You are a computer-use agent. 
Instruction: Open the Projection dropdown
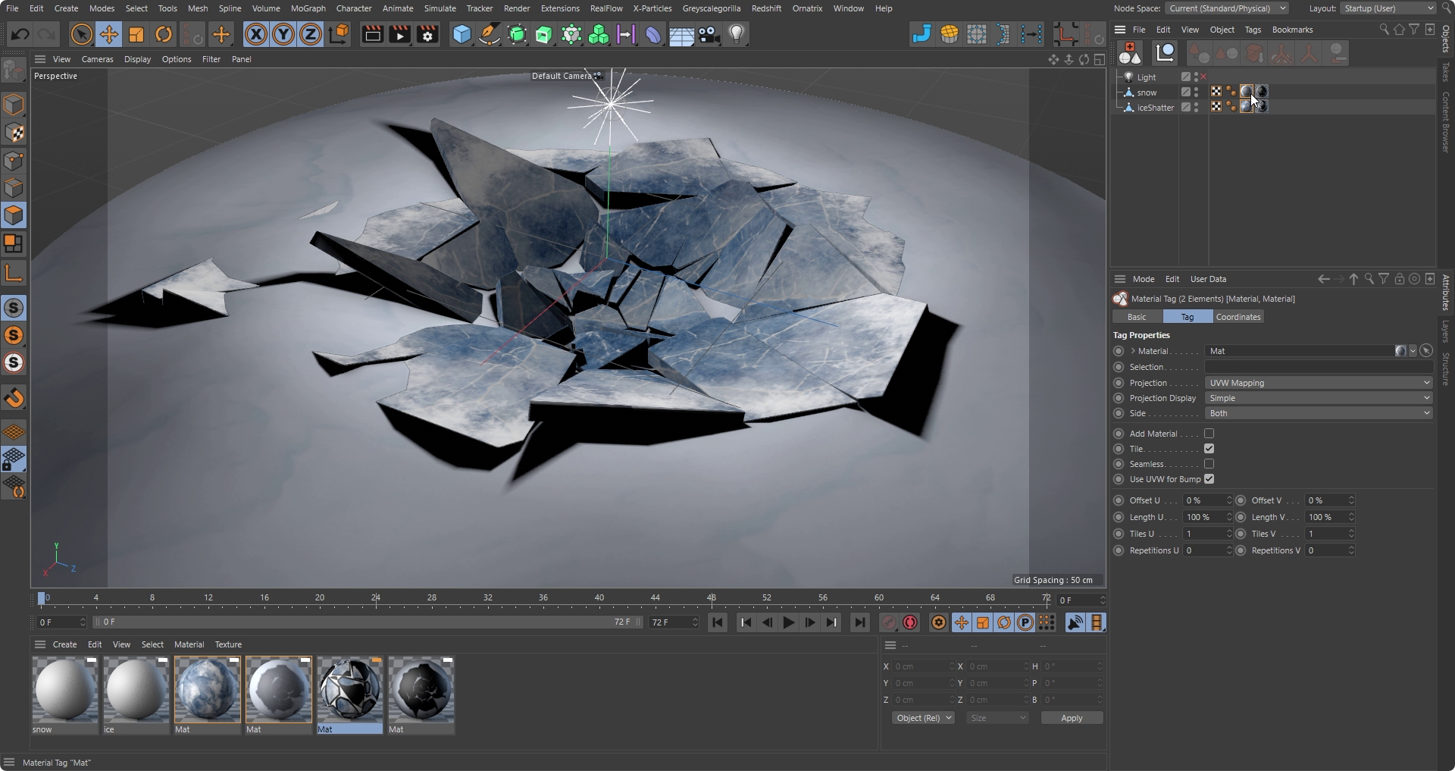pyautogui.click(x=1318, y=383)
